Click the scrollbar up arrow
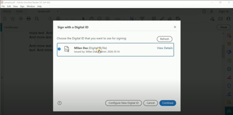 coord(223,34)
